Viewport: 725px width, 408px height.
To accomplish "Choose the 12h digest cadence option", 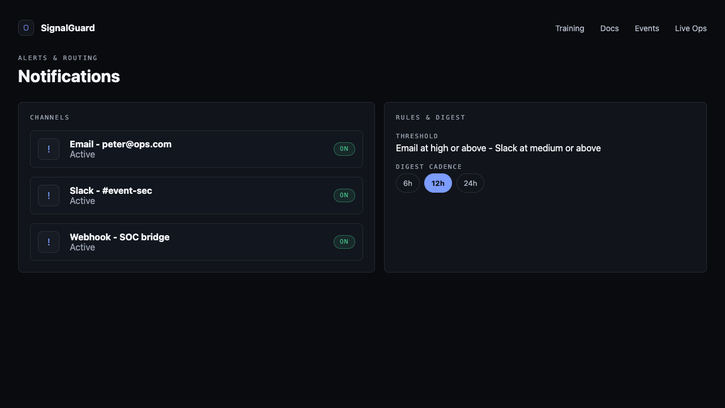I will tap(438, 183).
